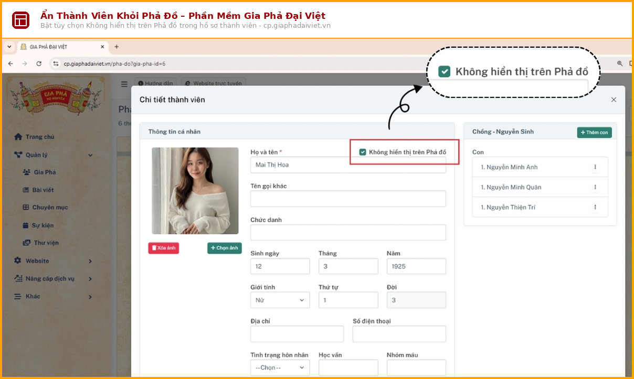The width and height of the screenshot is (634, 379).
Task: Open Chuyên mục in sidebar
Action: pos(50,207)
